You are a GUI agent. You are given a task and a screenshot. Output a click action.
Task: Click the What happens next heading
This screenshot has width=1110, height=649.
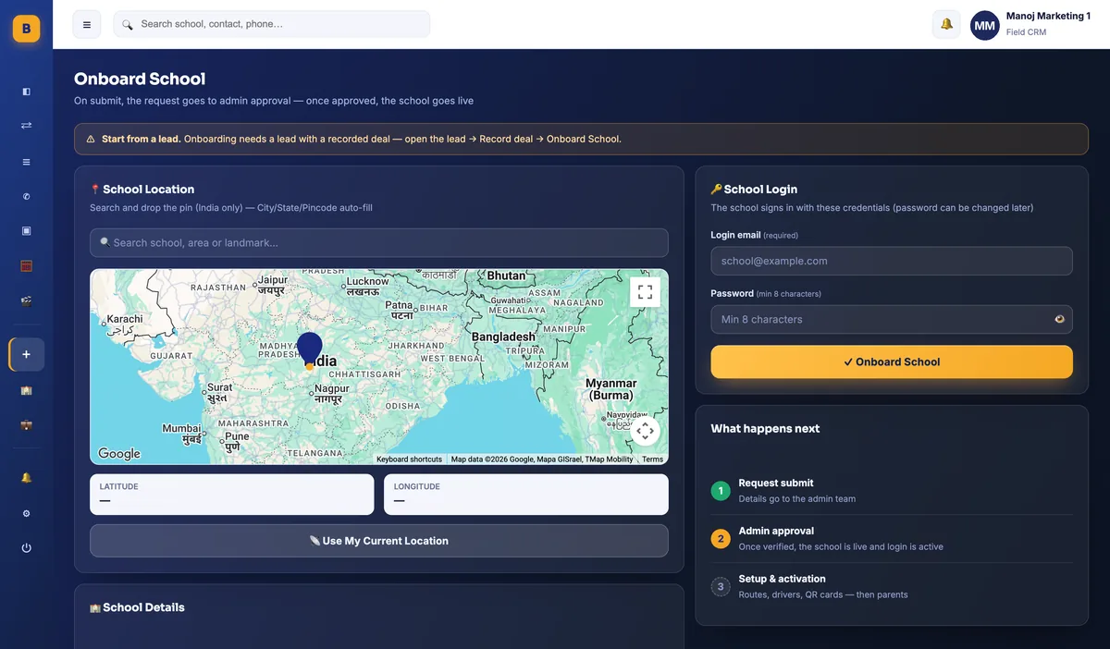coord(765,428)
